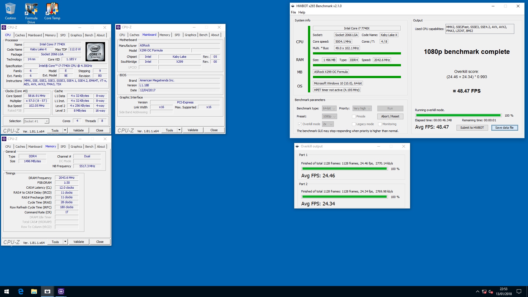Image resolution: width=528 pixels, height=297 pixels.
Task: Open the Preset 1080p dropdown
Action: 329,116
